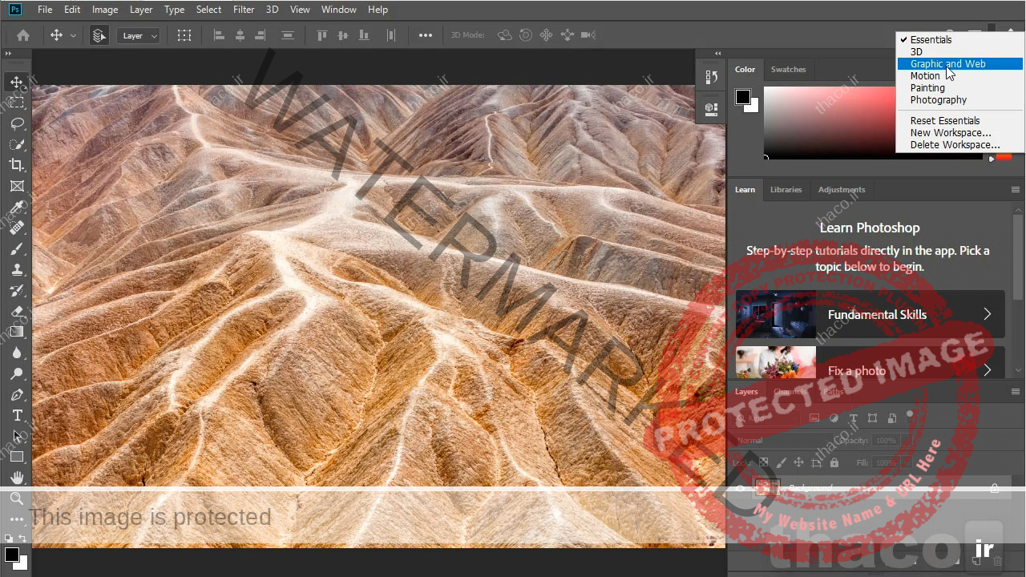Open the History panel icon
The height and width of the screenshot is (577, 1026).
[711, 77]
